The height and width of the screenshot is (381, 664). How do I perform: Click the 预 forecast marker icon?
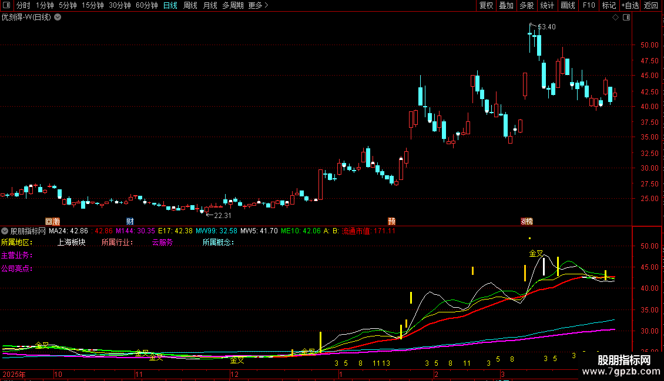(392, 222)
